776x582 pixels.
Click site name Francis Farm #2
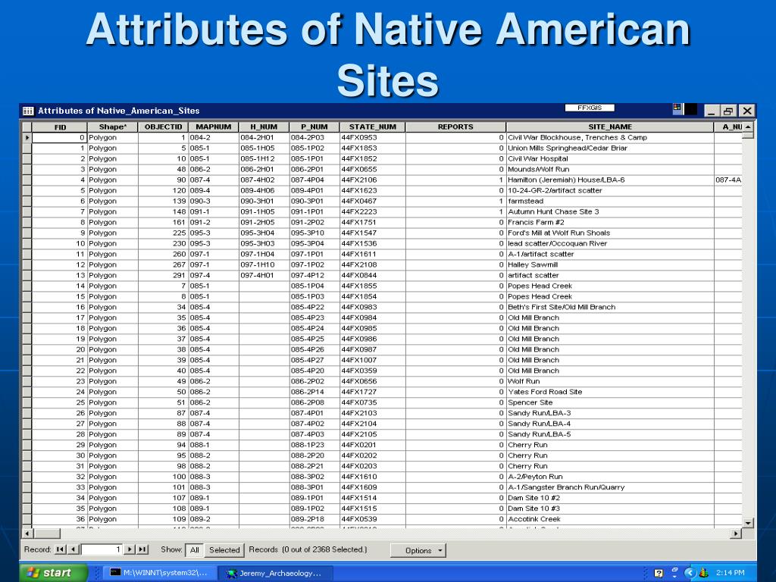[x=536, y=222]
